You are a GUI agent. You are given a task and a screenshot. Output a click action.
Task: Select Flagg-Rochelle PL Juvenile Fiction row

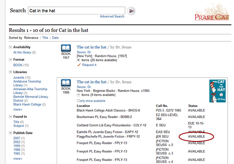coord(141,136)
